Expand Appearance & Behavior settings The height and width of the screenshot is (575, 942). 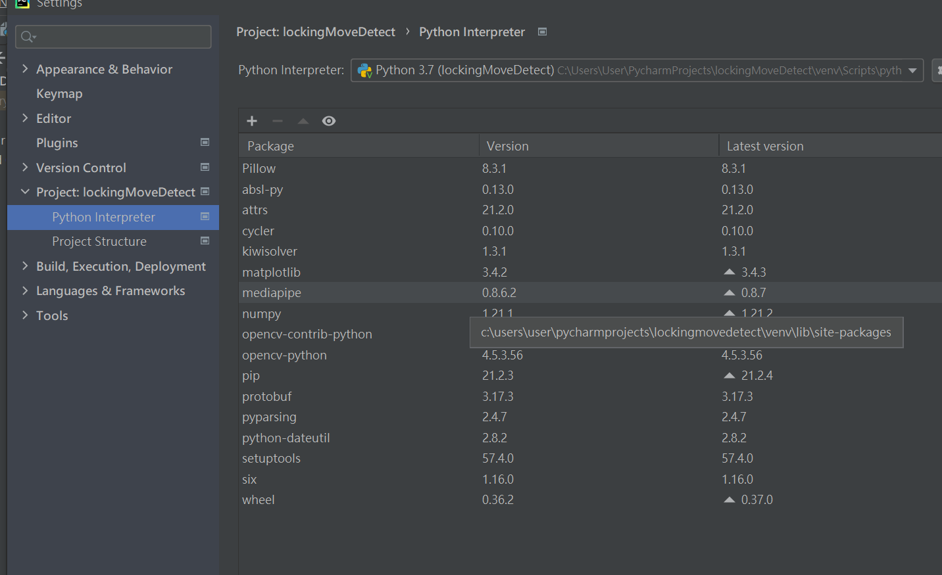[25, 68]
